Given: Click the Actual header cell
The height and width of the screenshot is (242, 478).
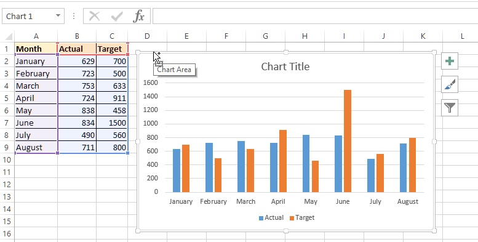Looking at the screenshot, I should (x=77, y=49).
